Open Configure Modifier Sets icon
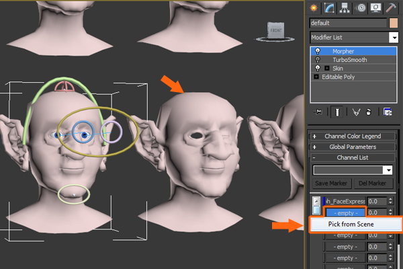403x269 pixels. point(388,112)
